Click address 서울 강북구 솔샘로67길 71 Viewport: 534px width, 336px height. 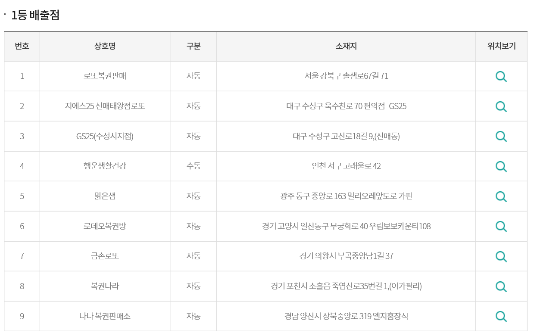[346, 76]
